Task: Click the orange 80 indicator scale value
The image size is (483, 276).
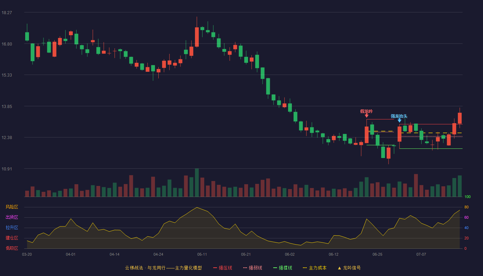Action: (x=466, y=207)
